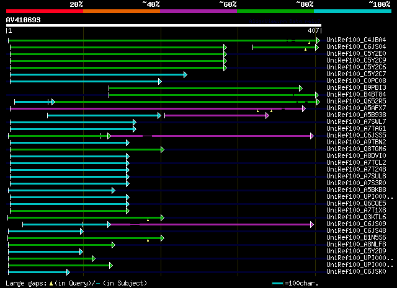The image size is (397, 288).
Task: Click the arrowhead ending the B4BT84 bar
Action: (317, 95)
